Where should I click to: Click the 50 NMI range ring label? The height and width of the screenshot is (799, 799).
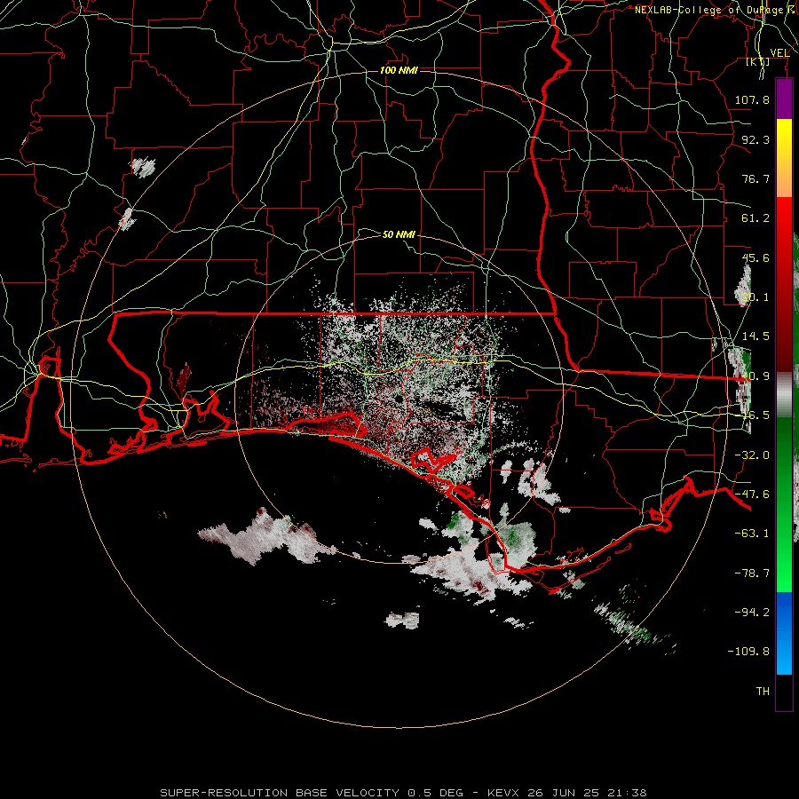(x=399, y=234)
